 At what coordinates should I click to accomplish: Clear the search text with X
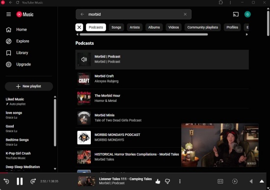pos(185,14)
